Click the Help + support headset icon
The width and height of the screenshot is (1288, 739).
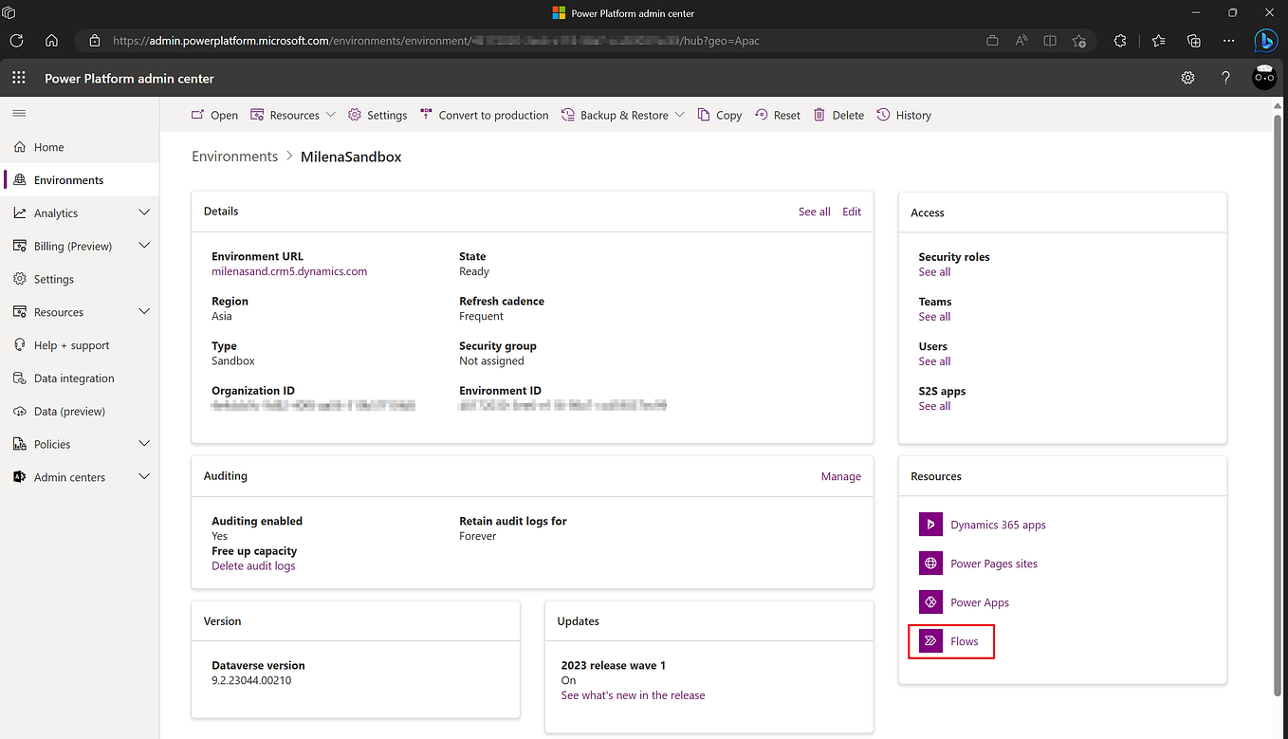(x=20, y=345)
